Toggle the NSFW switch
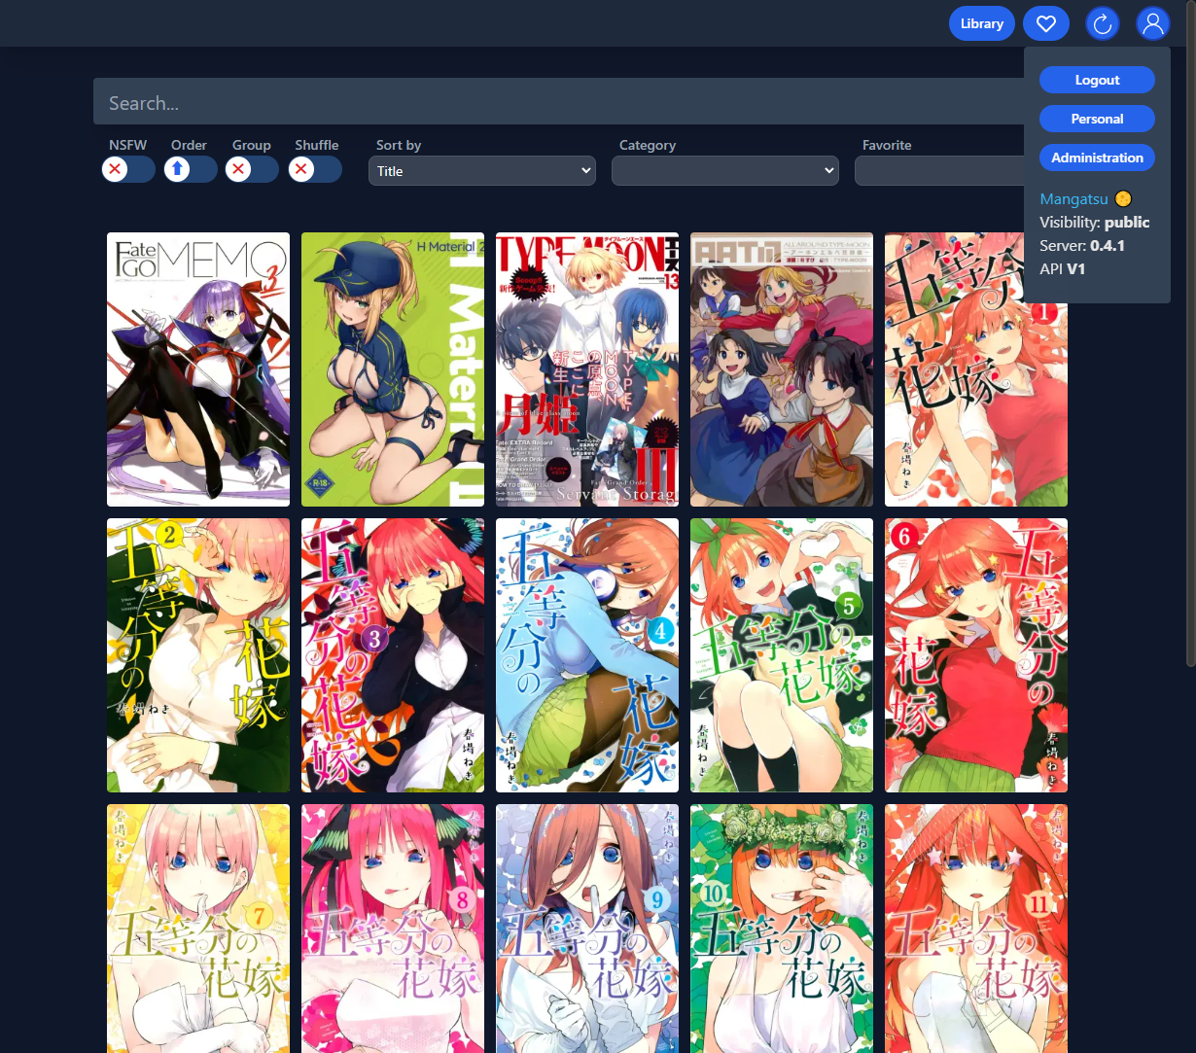Screen dimensions: 1196x1053 [128, 169]
